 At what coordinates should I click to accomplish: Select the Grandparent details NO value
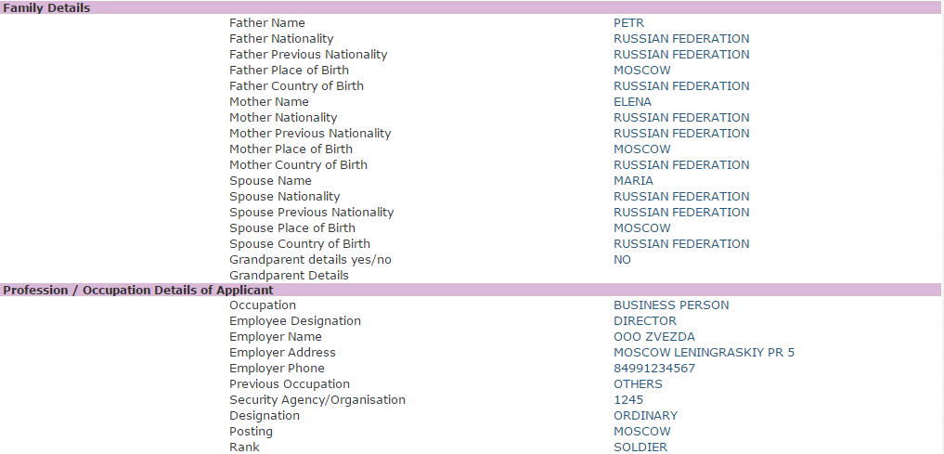pyautogui.click(x=623, y=260)
